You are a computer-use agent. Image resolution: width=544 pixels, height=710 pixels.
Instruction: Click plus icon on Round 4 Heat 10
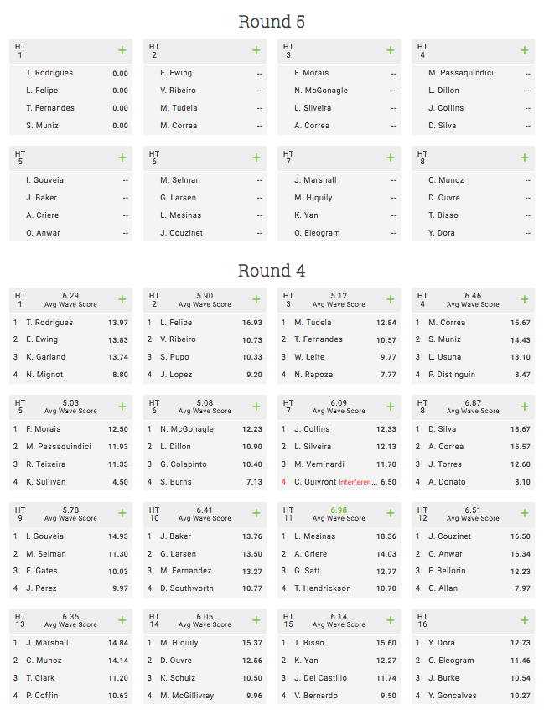256,513
